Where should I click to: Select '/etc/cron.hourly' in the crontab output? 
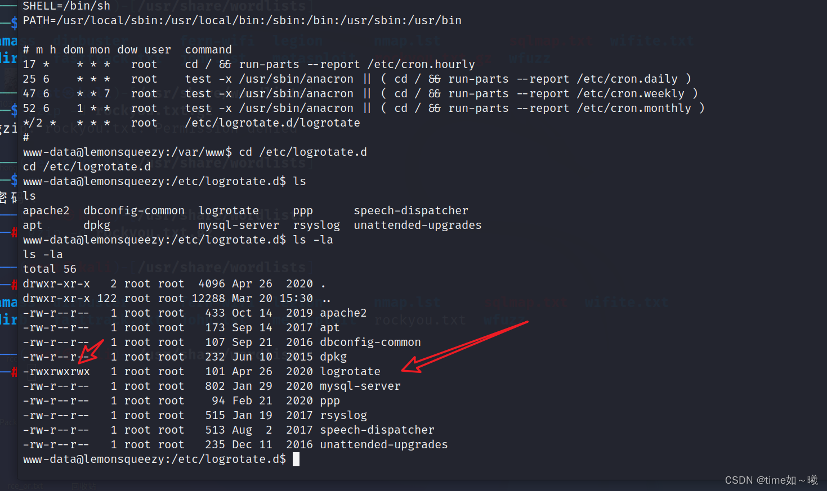point(421,65)
